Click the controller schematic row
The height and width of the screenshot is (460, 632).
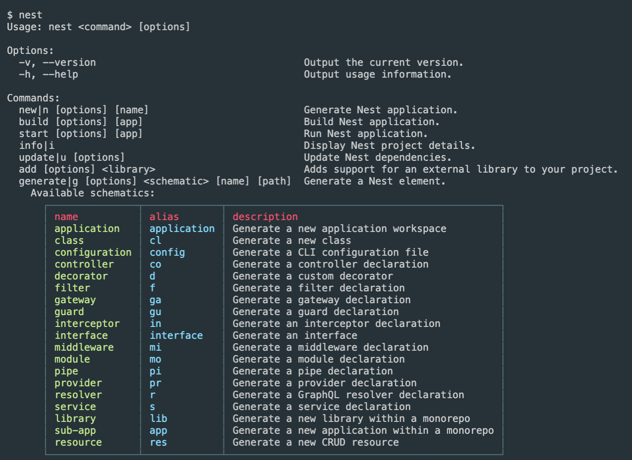[x=84, y=264]
